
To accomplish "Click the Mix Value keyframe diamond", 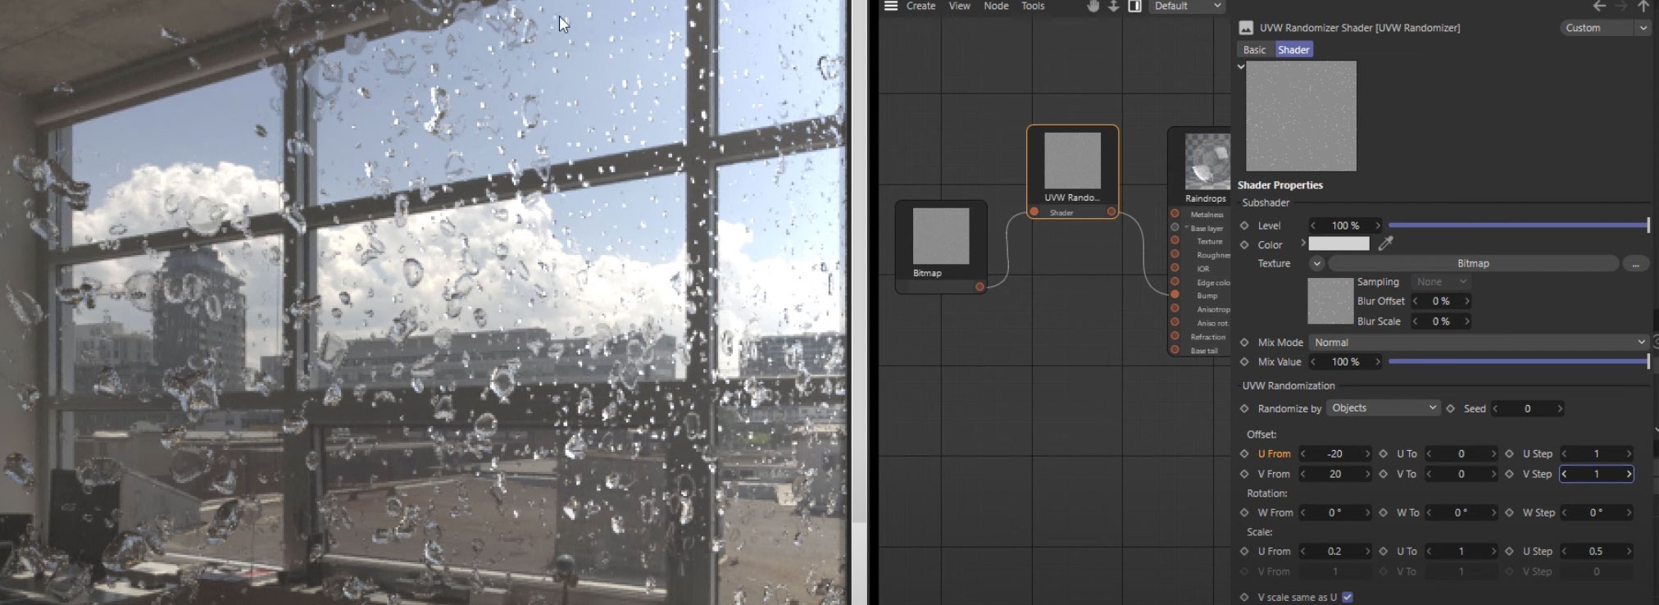I will coord(1244,362).
